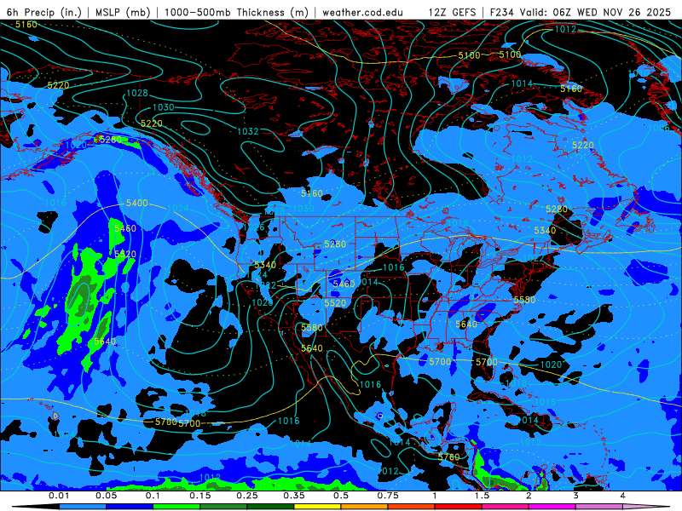The height and width of the screenshot is (511, 682).
Task: Pick the red 1 inch legend swatch
Action: point(459,507)
